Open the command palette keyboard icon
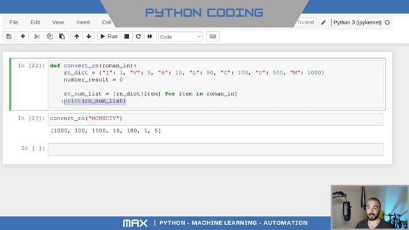Screen dimensions: 409x230 (x=213, y=36)
